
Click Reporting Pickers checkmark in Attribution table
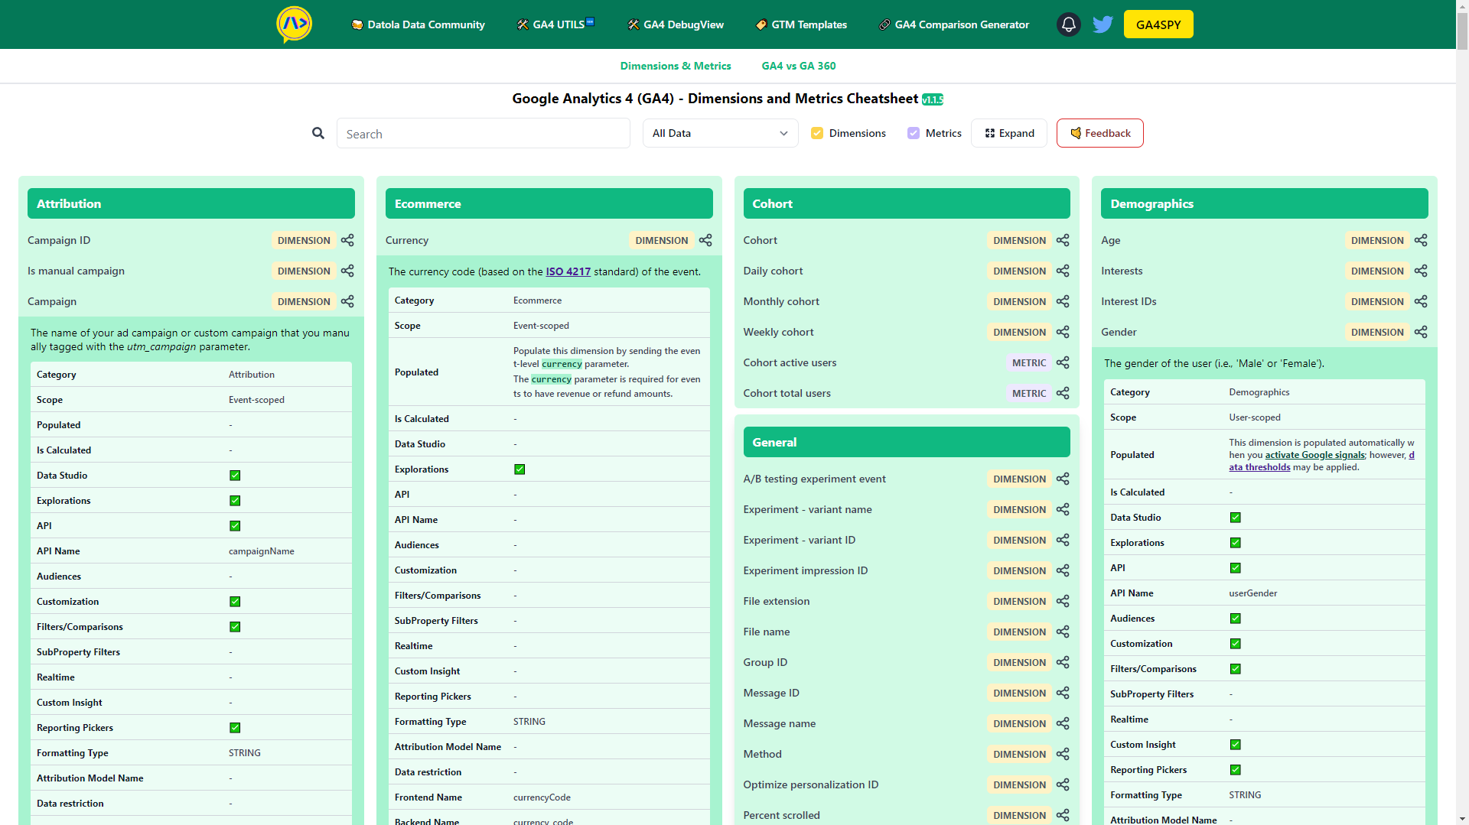click(235, 728)
